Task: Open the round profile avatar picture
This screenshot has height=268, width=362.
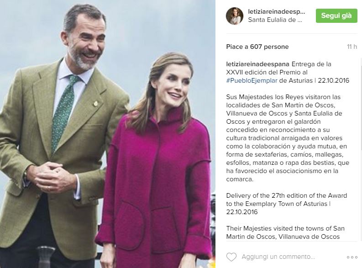Action: [235, 16]
